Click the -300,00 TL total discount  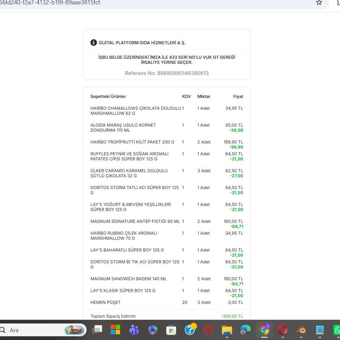[x=232, y=316]
